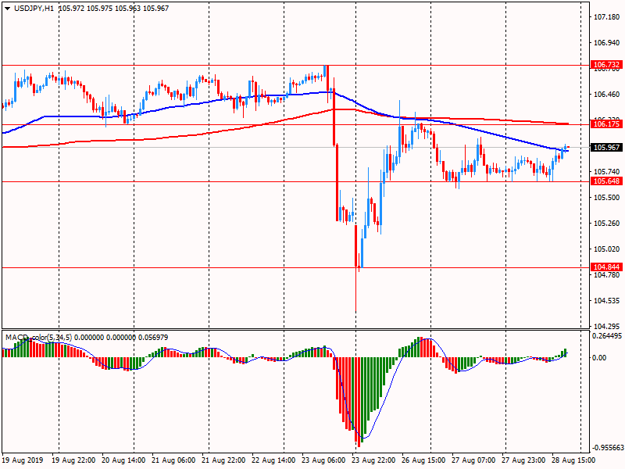Select the MACD scale value -0.955663
The image size is (625, 469).
coord(607,447)
